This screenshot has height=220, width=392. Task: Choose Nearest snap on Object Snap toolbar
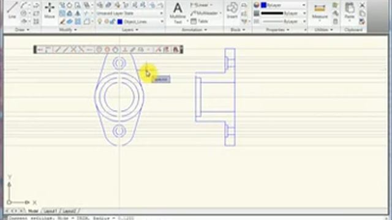pyautogui.click(x=158, y=50)
